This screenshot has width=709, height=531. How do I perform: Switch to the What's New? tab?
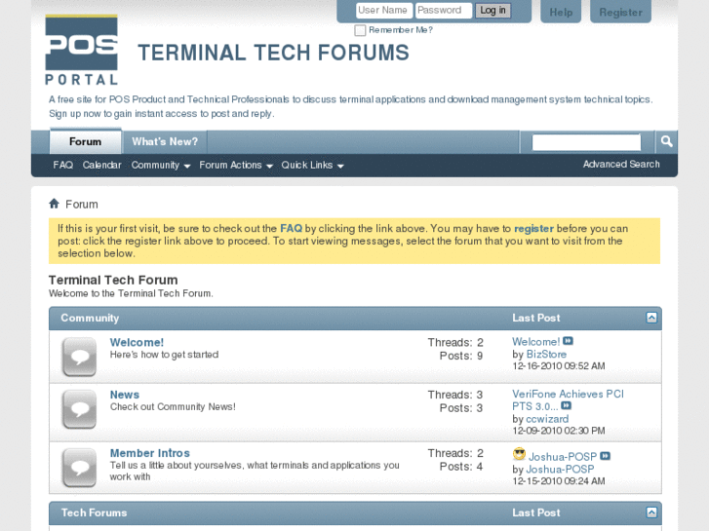(165, 141)
